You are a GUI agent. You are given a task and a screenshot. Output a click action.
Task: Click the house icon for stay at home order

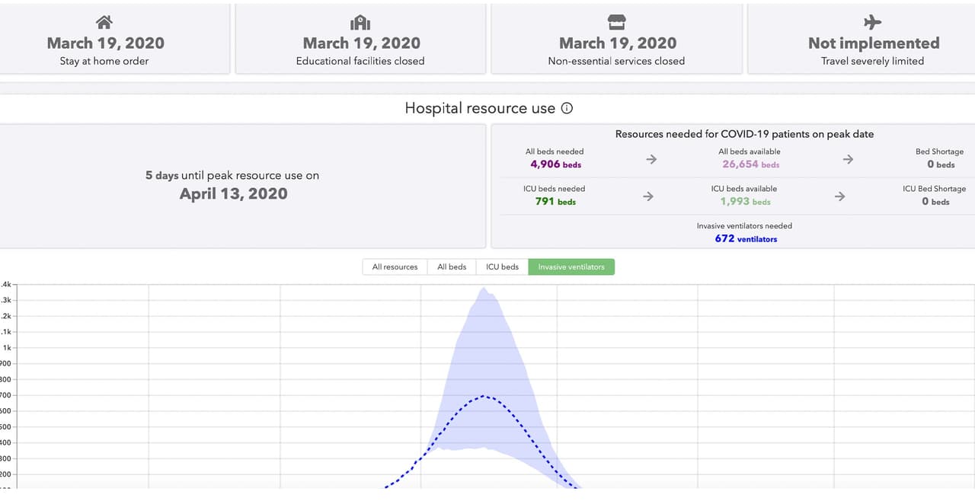(104, 23)
